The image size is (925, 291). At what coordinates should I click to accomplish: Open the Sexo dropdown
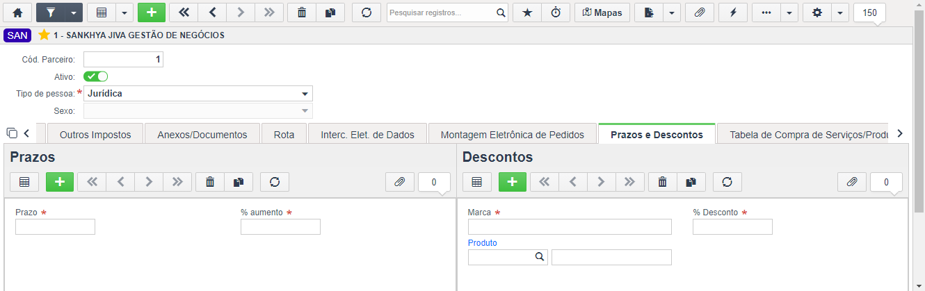pyautogui.click(x=198, y=110)
